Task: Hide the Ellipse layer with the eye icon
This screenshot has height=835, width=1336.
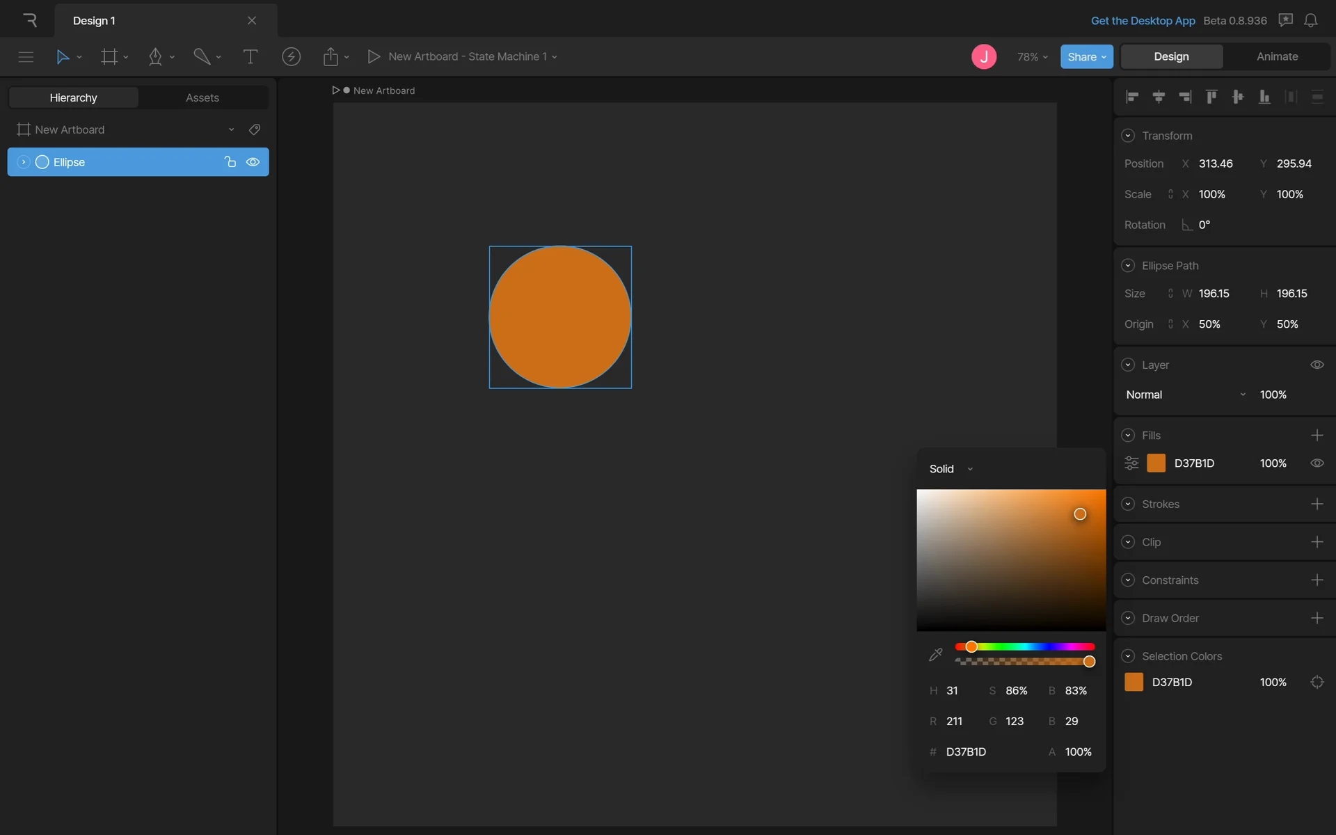Action: (x=253, y=162)
